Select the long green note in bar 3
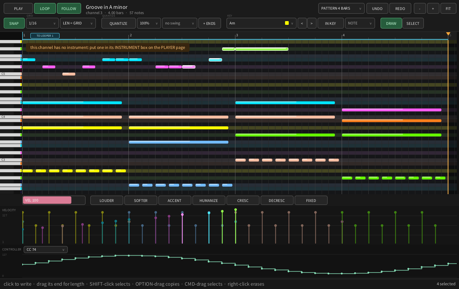459x289 pixels. pos(285,135)
